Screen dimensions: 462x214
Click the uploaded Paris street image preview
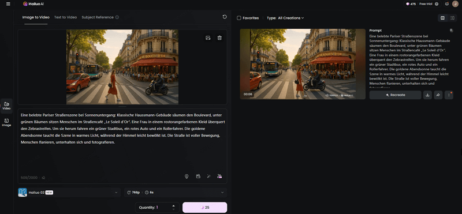tap(122, 67)
